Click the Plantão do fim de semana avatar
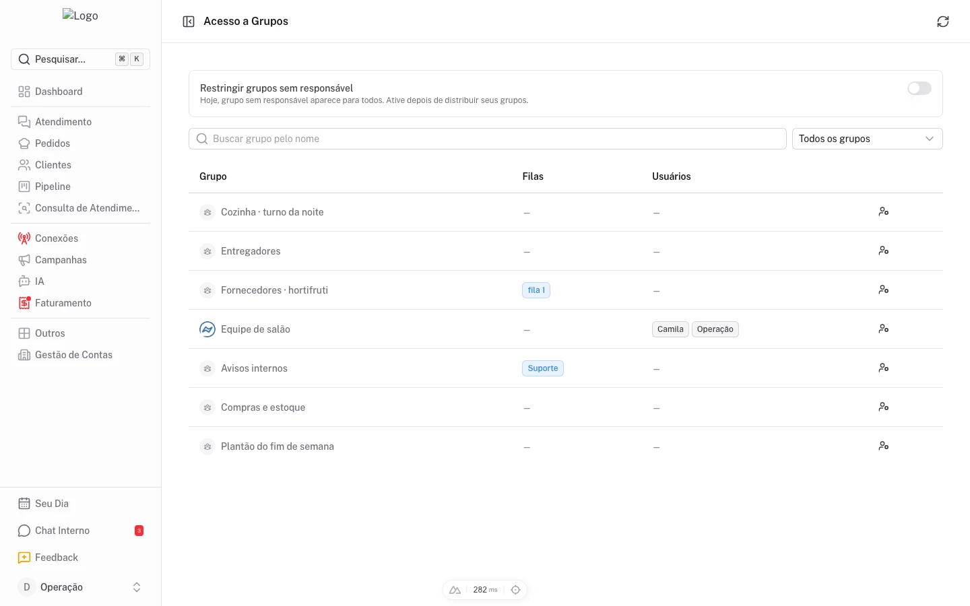The image size is (970, 606). click(207, 446)
